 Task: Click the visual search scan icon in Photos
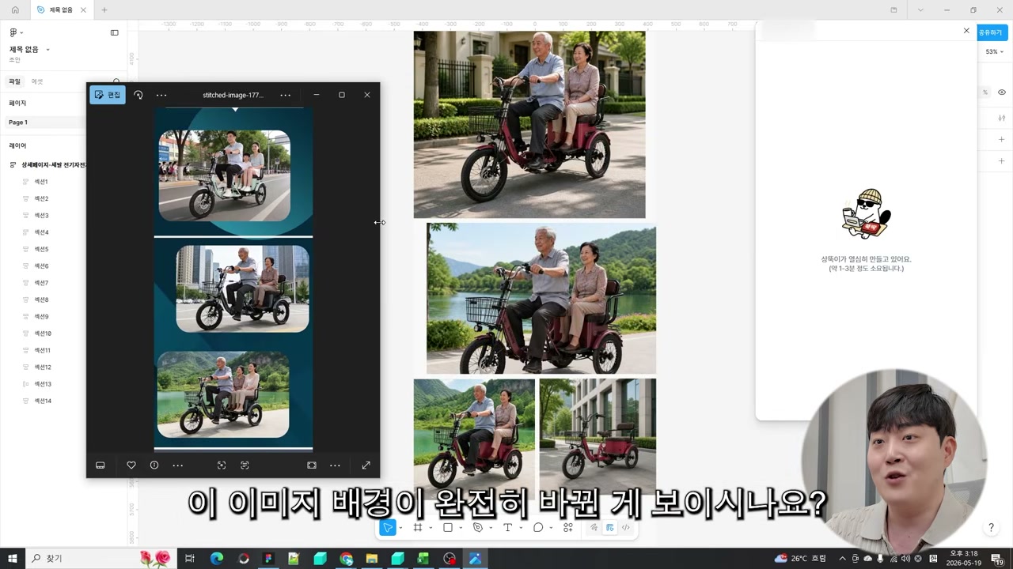coord(222,465)
